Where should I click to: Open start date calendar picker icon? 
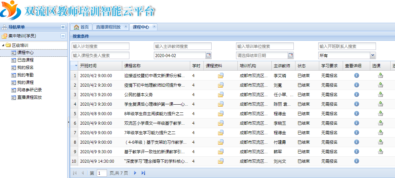pyautogui.click(x=209, y=55)
